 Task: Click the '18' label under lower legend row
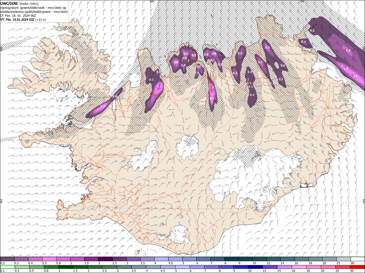tap(308, 271)
